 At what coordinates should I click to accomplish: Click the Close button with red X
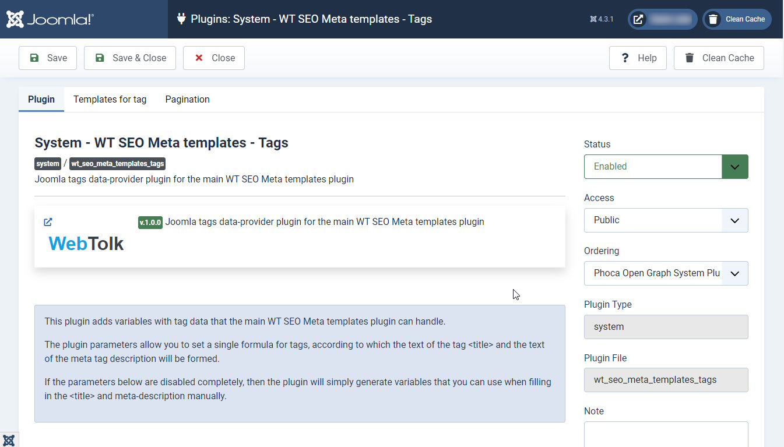click(214, 58)
